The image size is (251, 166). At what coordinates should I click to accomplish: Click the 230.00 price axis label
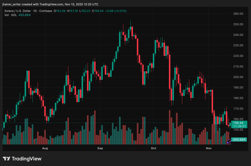238,45
